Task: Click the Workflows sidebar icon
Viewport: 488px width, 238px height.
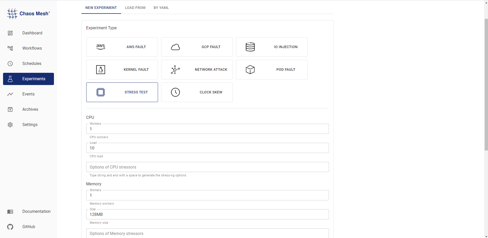Action: click(10, 48)
